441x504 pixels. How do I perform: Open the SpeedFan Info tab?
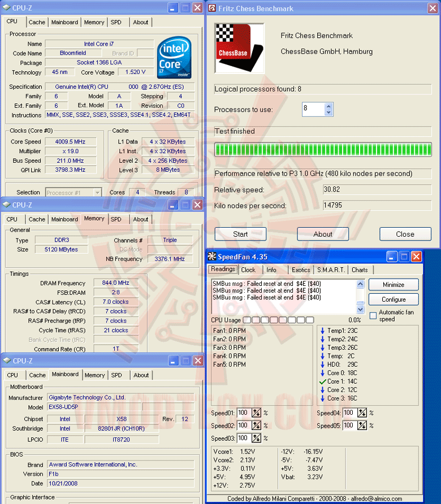click(x=271, y=270)
